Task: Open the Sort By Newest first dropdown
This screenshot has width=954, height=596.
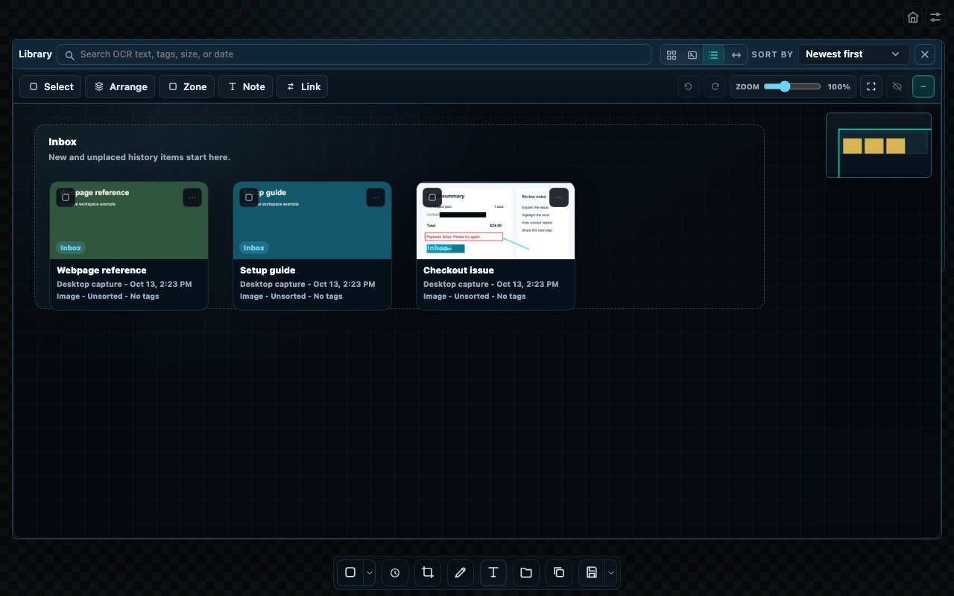Action: click(853, 54)
